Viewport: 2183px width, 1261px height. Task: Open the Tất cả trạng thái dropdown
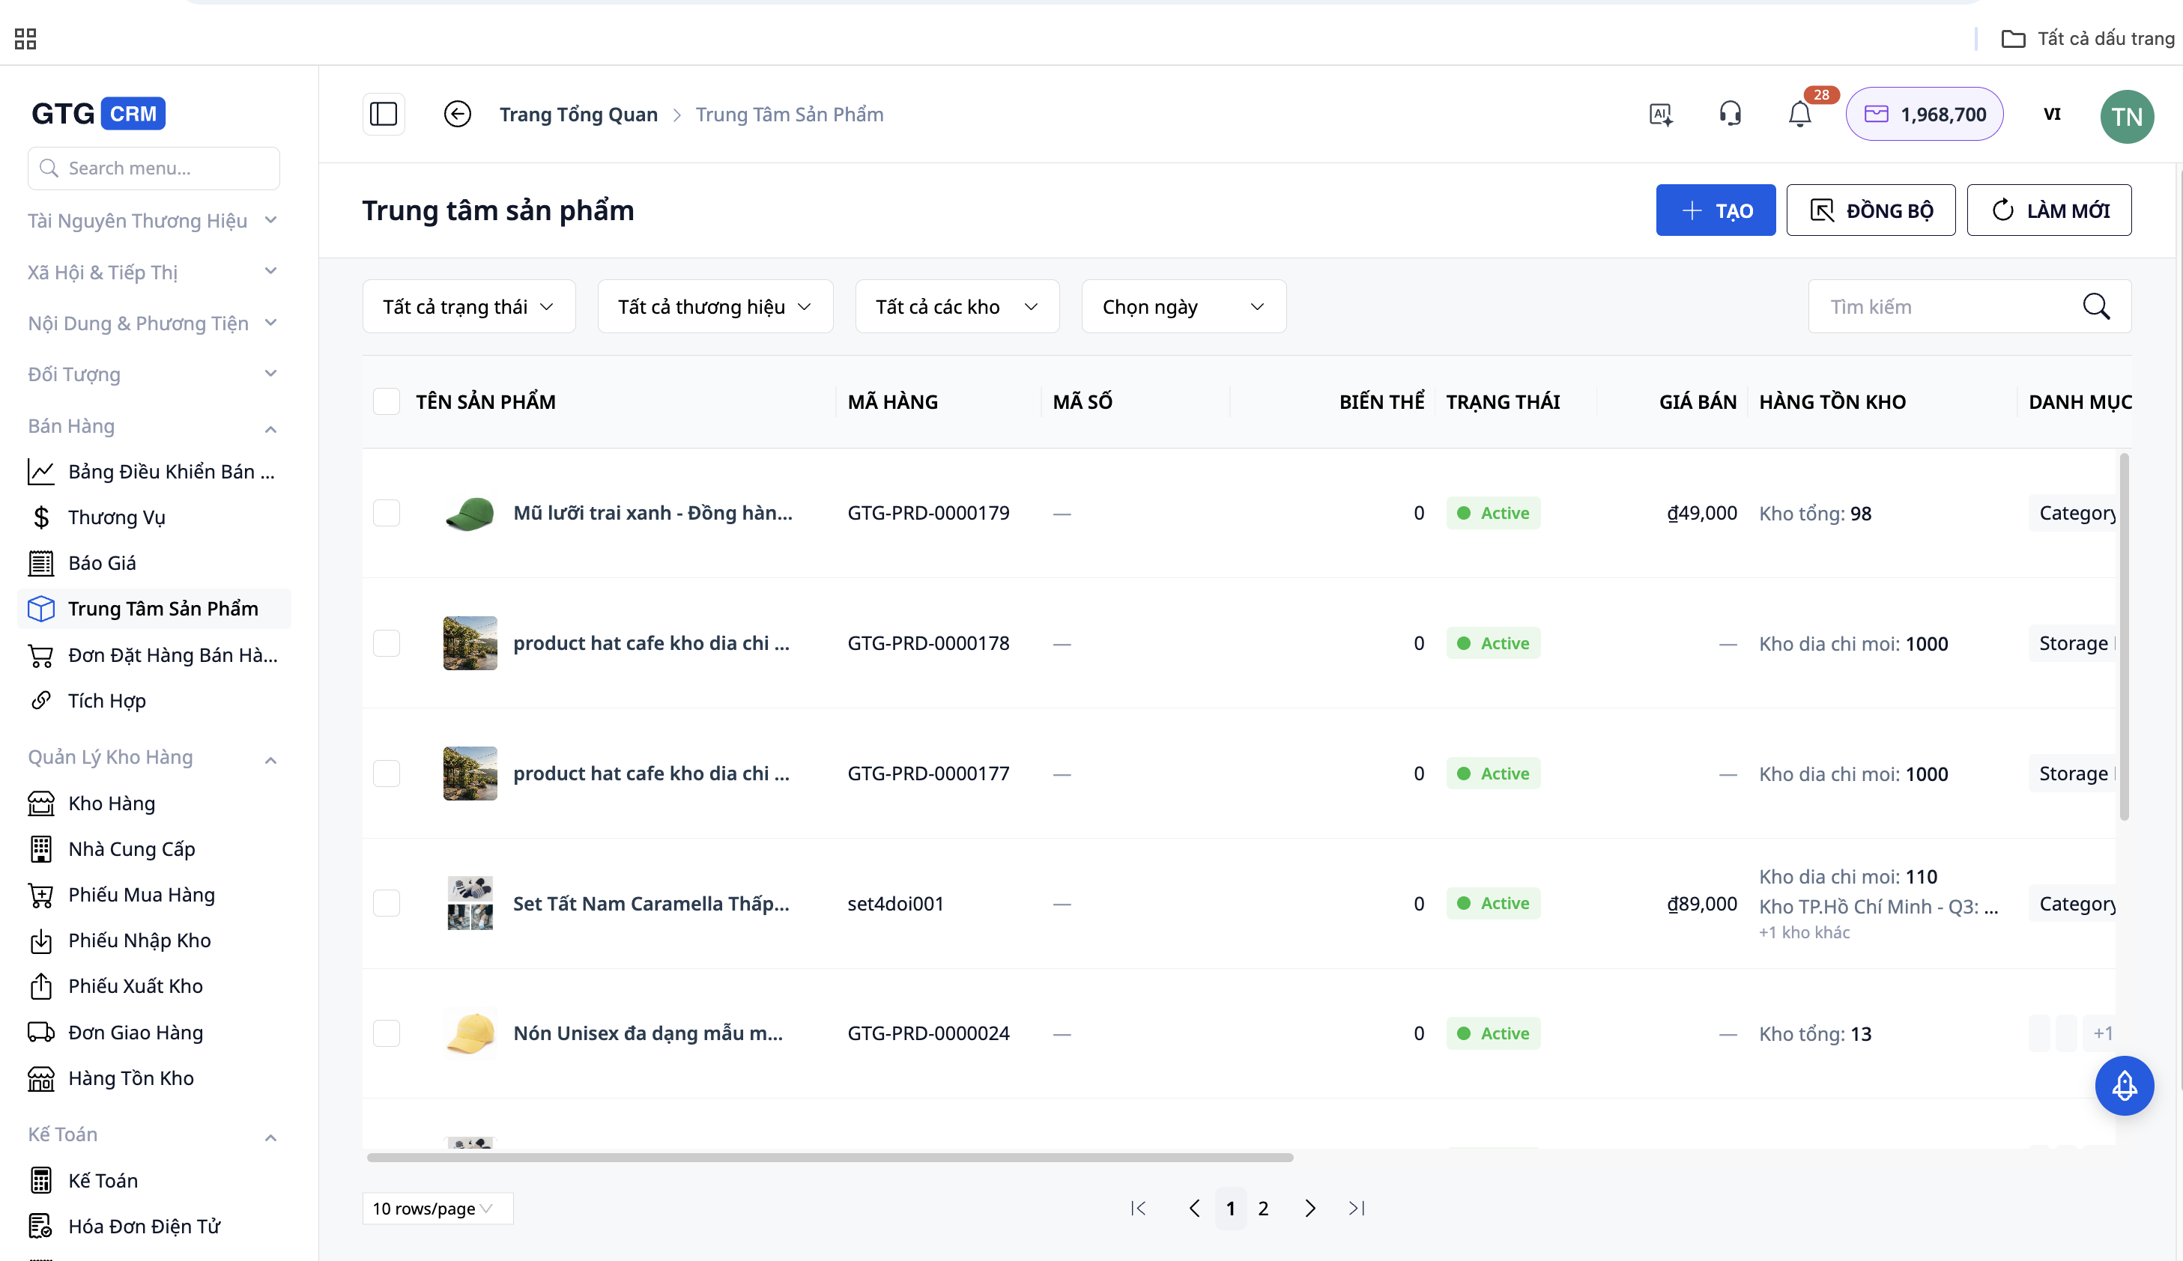(469, 306)
